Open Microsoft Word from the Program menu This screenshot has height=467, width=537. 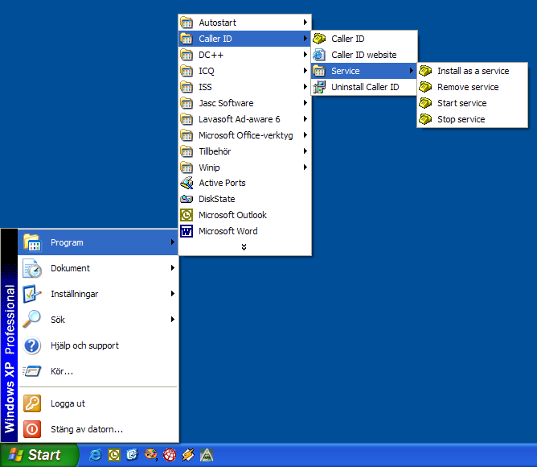point(244,231)
